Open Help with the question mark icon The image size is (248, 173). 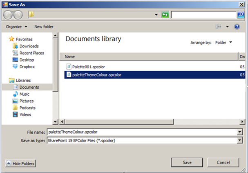pos(237,27)
